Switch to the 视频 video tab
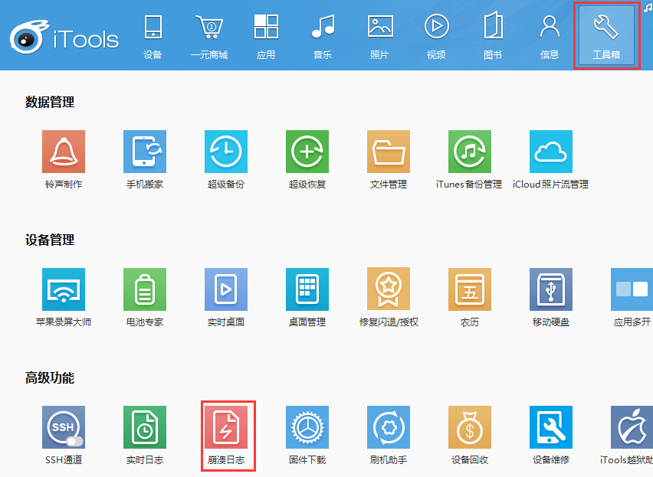This screenshot has height=477, width=653. click(436, 37)
